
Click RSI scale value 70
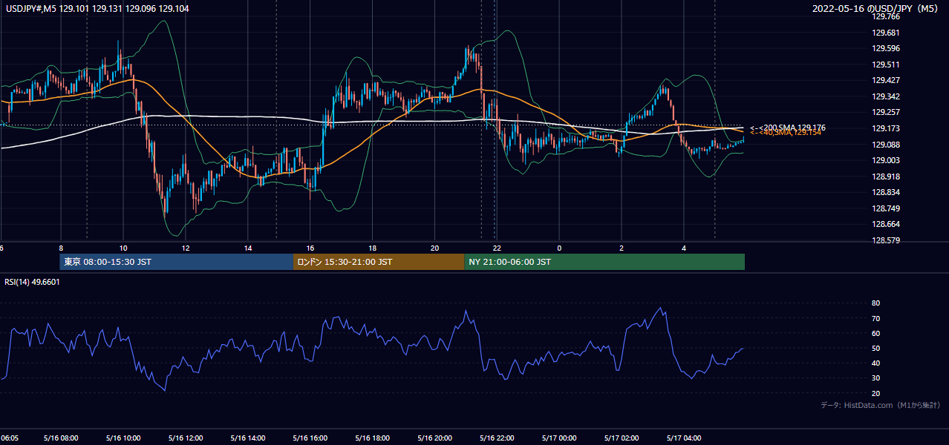point(875,318)
